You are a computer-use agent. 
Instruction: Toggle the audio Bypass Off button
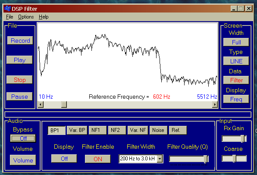click(23, 138)
